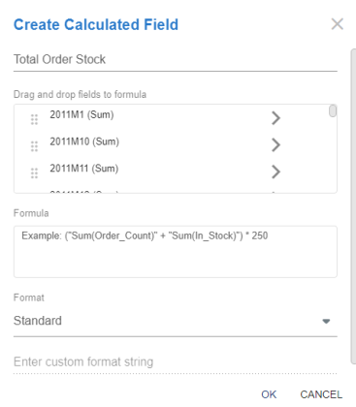Click the partially visible fourth field row
This screenshot has height=407, width=356.
click(176, 192)
